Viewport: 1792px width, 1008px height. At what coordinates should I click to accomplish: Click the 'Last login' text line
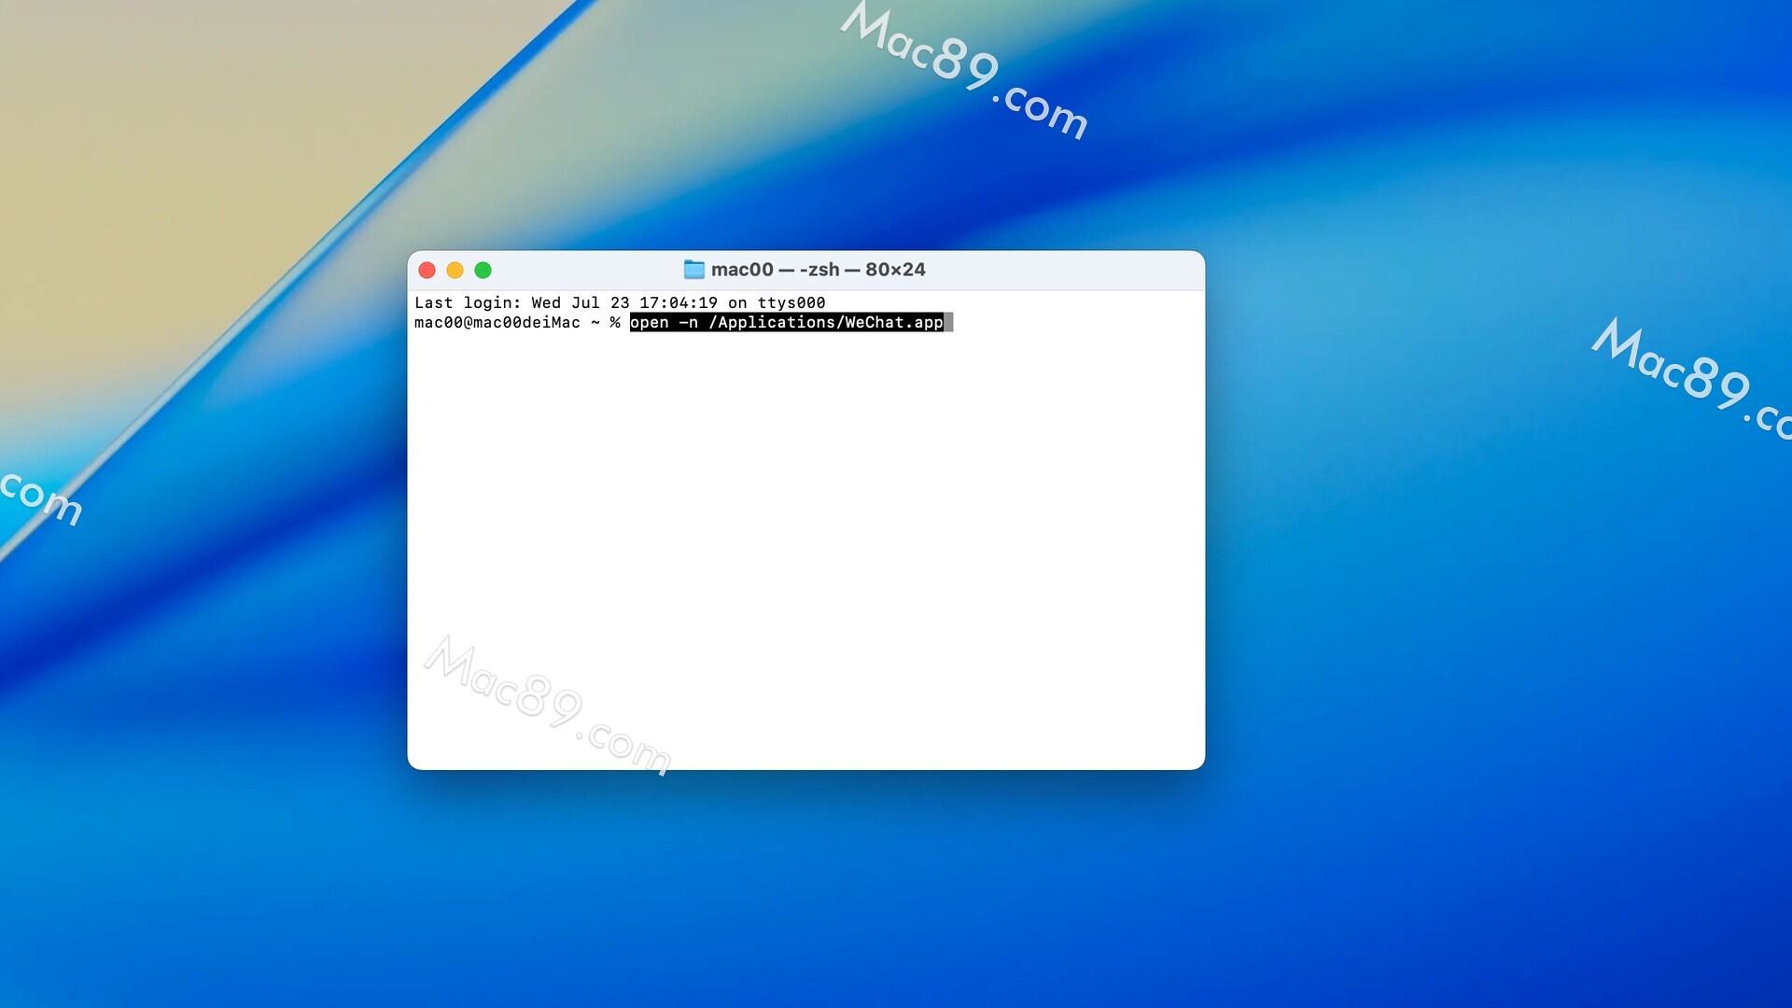467,302
